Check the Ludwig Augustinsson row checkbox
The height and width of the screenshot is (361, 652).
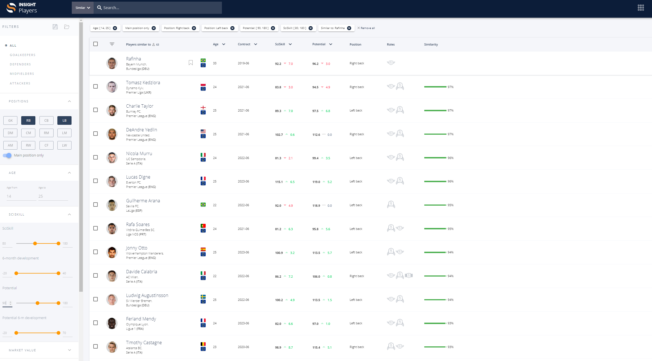pyautogui.click(x=96, y=299)
